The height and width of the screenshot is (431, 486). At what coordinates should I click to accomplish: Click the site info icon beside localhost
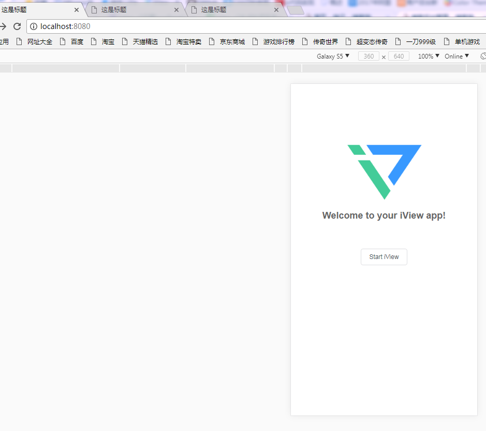(x=34, y=26)
